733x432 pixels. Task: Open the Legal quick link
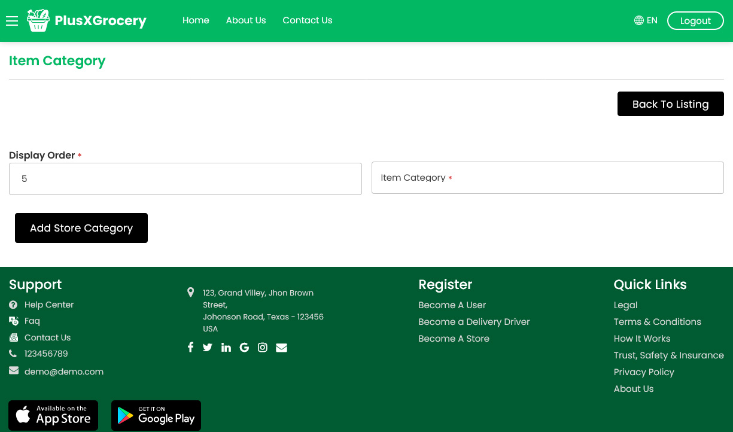(x=626, y=305)
